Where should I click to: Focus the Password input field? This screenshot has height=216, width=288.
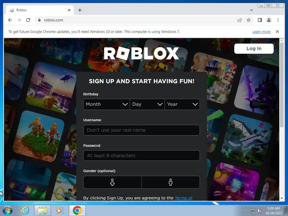[141, 156]
